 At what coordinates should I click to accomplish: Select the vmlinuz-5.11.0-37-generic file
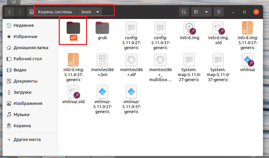pos(131,99)
